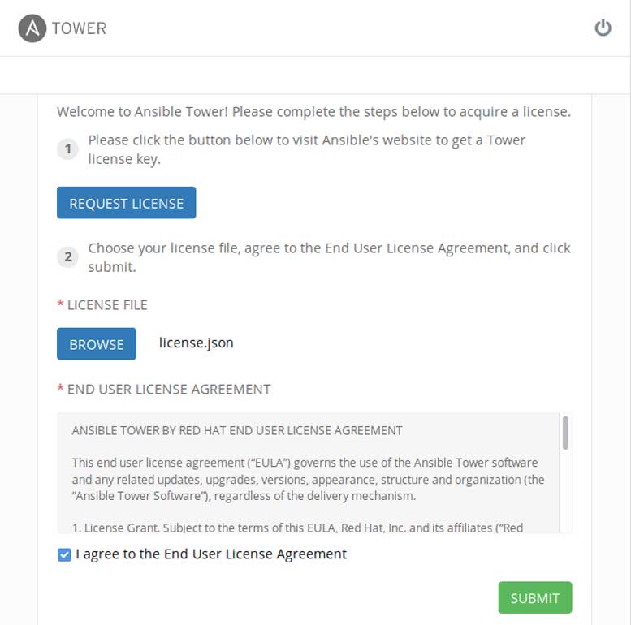The width and height of the screenshot is (631, 625).
Task: Click the LICENSE FILE field label
Action: 107,305
